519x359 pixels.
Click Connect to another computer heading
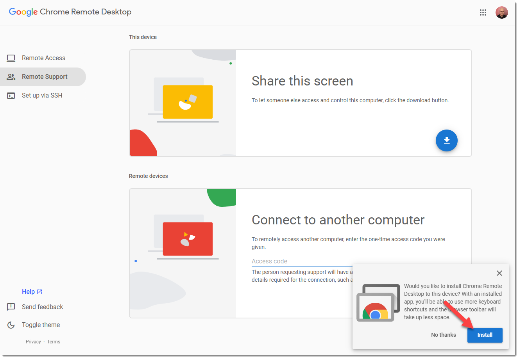pos(338,220)
